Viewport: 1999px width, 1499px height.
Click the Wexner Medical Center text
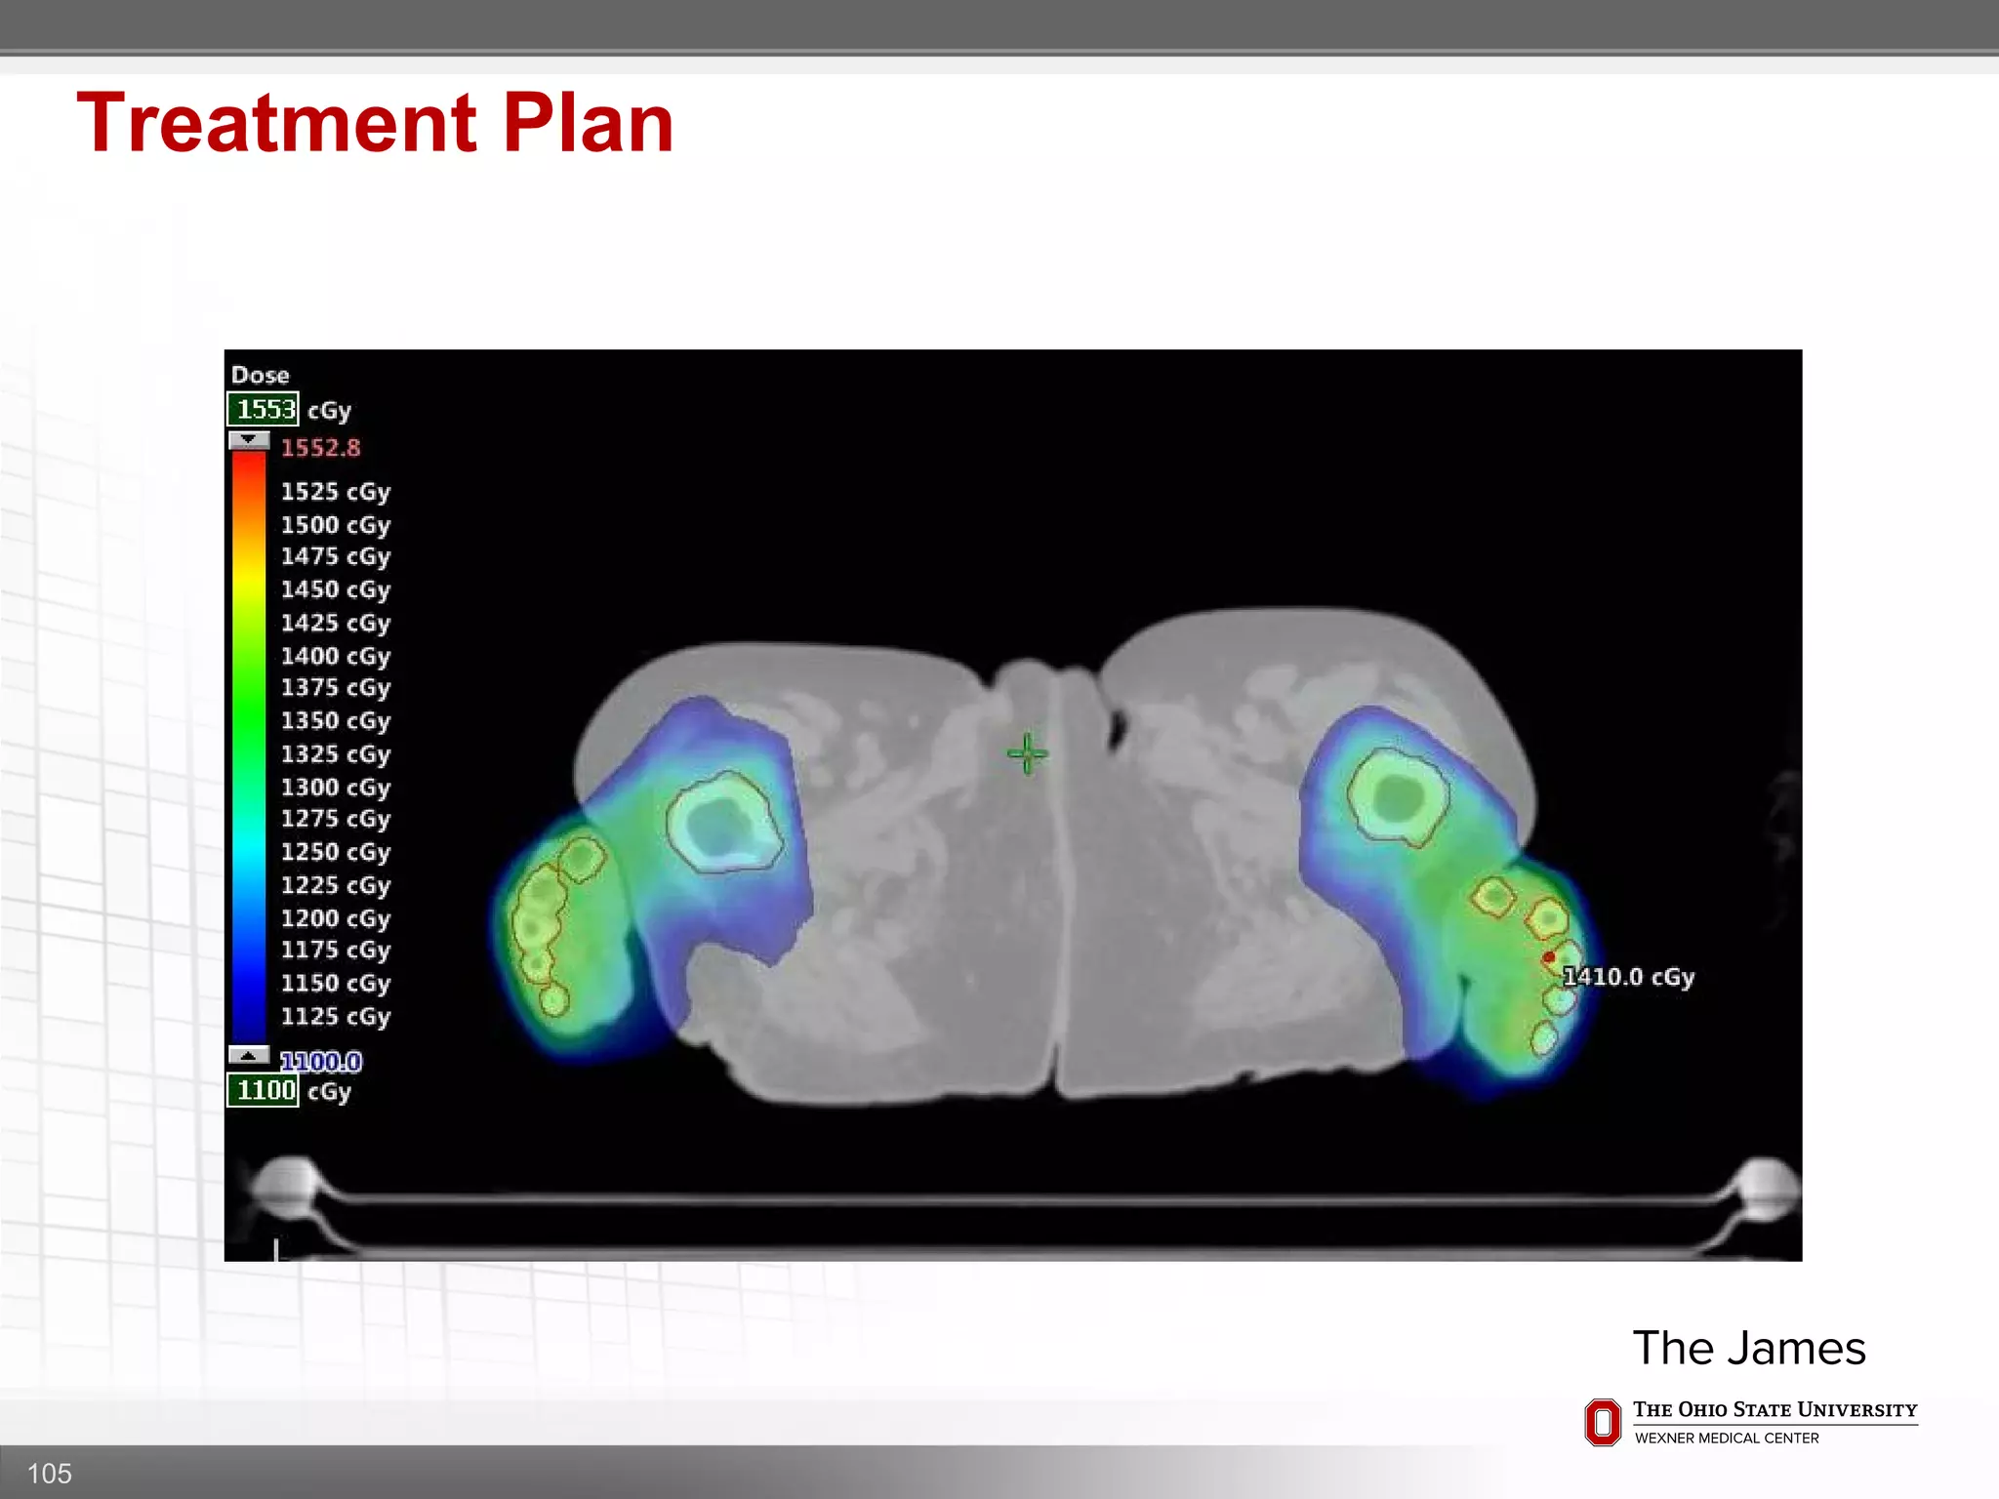pyautogui.click(x=1727, y=1438)
